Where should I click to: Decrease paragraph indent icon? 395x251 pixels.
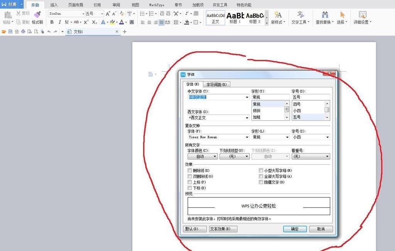point(162,13)
